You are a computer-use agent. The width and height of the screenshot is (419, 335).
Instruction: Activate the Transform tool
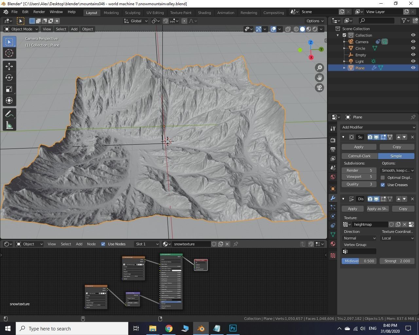(x=9, y=100)
